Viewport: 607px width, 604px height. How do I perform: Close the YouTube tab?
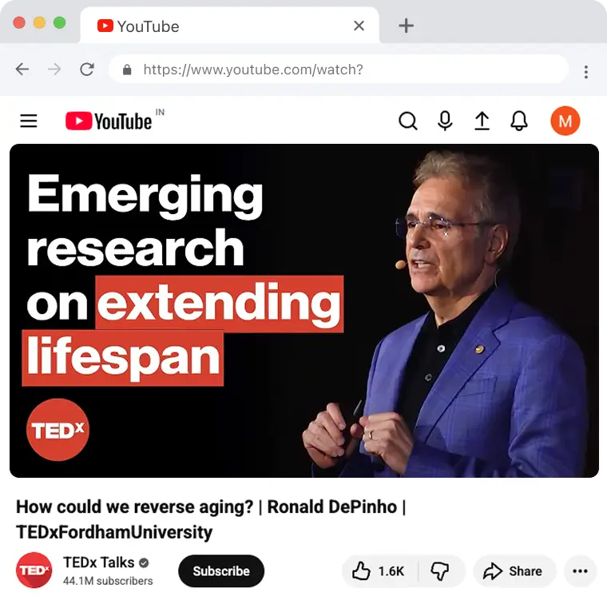(359, 26)
